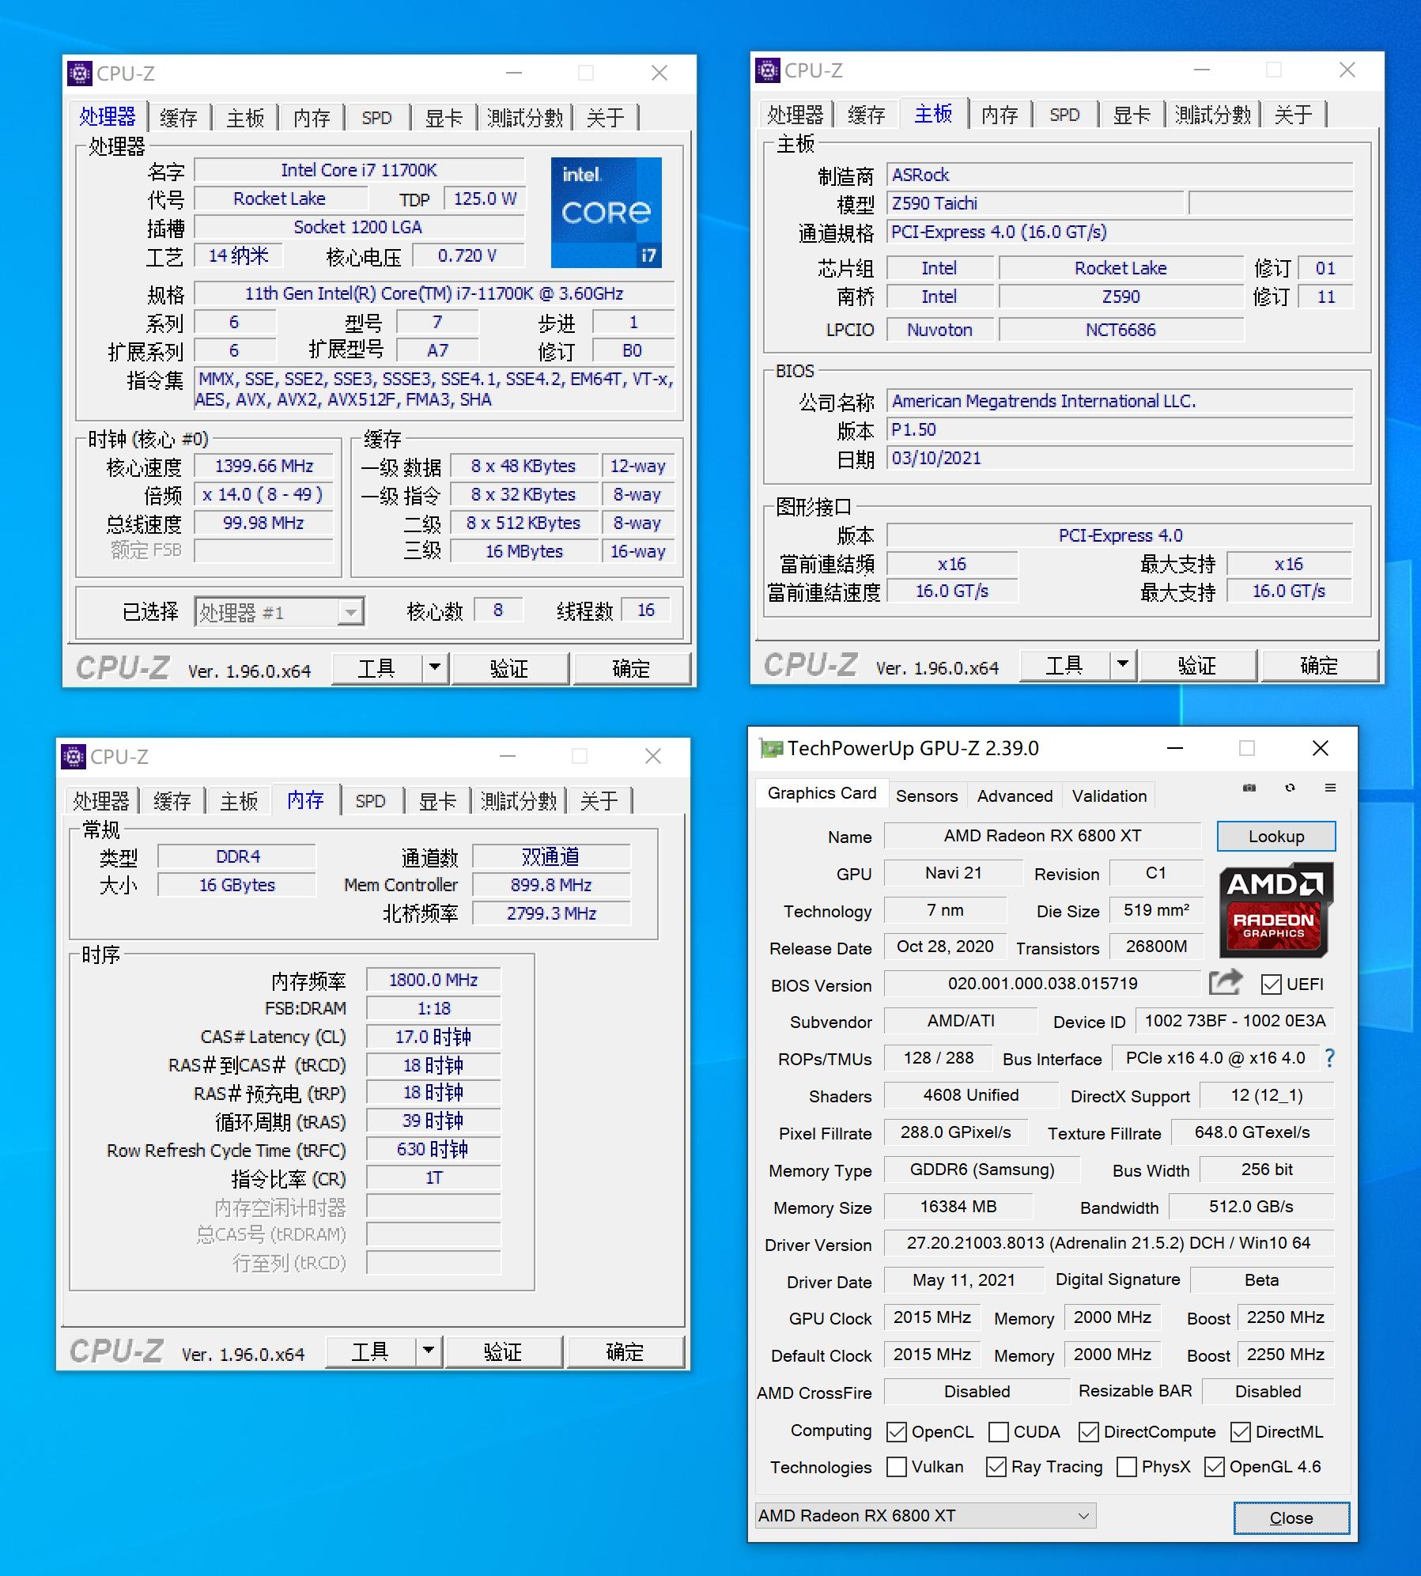Click the Lookup button in GPU-Z

1275,836
